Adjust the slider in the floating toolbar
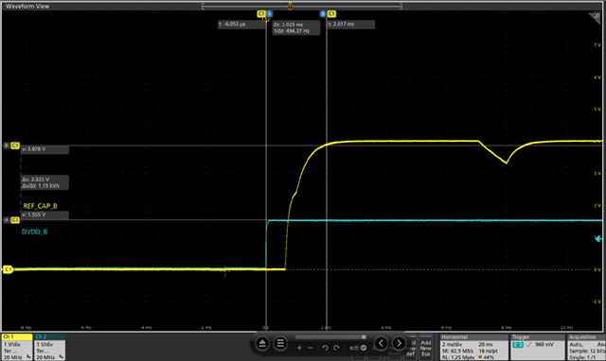Image resolution: width=606 pixels, height=361 pixels. (330, 337)
